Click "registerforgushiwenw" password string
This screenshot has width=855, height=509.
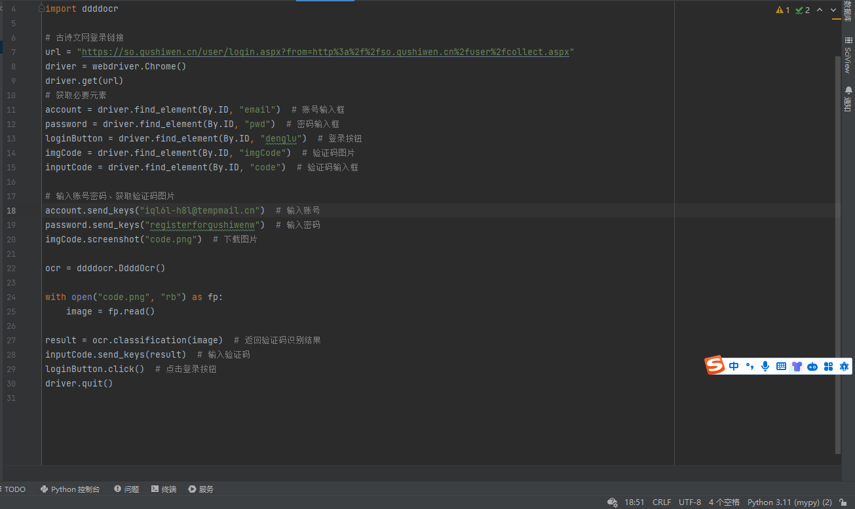[x=202, y=225]
